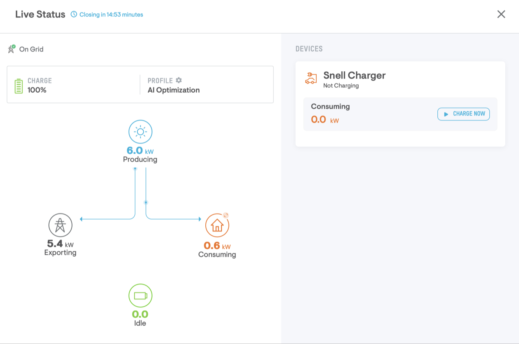Click the On Grid status icon

pyautogui.click(x=11, y=49)
